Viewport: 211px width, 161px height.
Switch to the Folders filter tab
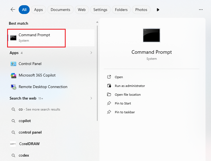click(121, 10)
